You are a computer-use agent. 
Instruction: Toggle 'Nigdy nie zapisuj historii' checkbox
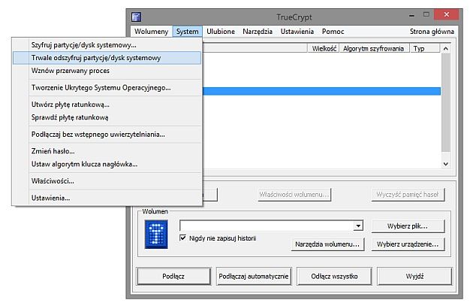(x=182, y=238)
